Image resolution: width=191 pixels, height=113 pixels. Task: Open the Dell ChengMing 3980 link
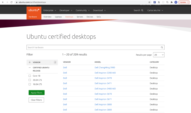click(105, 68)
